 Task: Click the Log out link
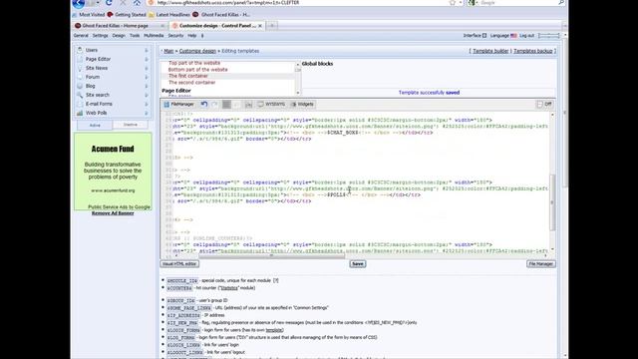point(526,36)
